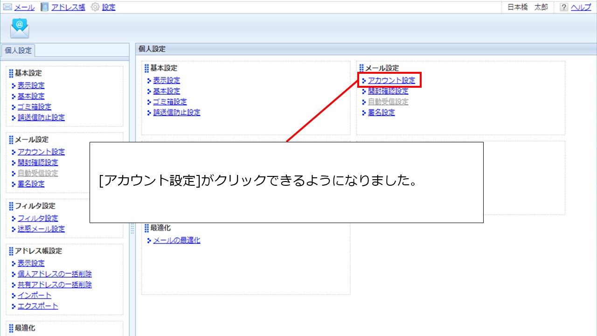This screenshot has width=597, height=336.
Task: Click the question mark help icon
Action: pos(563,7)
